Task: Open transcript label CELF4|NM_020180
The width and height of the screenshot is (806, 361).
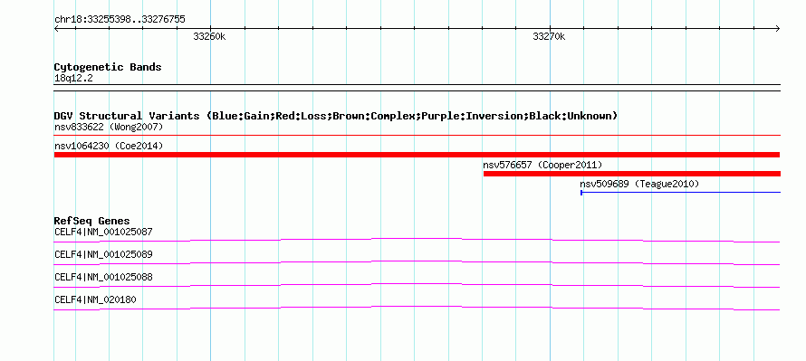Action: coord(96,299)
